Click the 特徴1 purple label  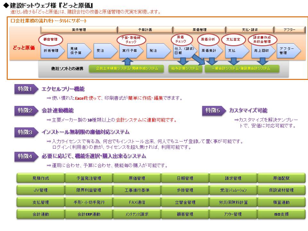click(x=26, y=89)
